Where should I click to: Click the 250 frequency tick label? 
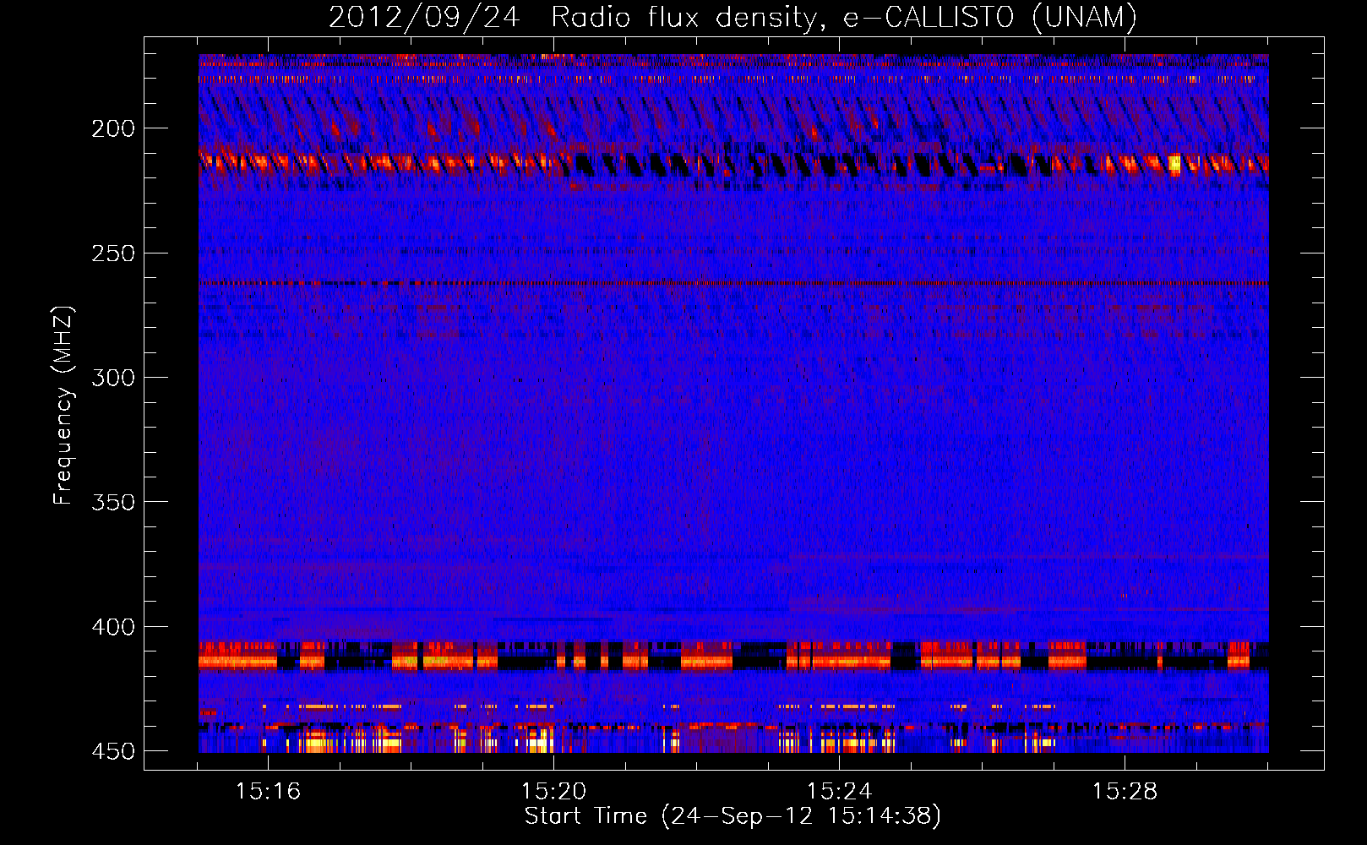(x=113, y=253)
